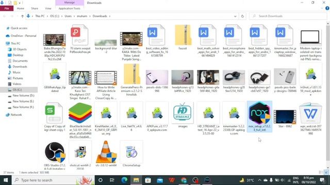Open Desktop in navigation pane
This screenshot has height=185, width=330.
pos(18,55)
